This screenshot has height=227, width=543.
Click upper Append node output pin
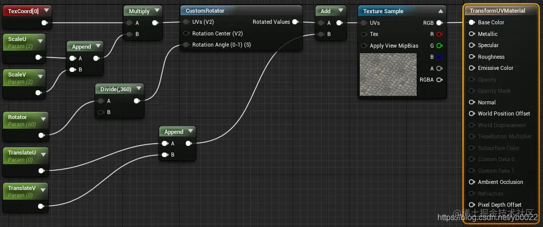pyautogui.click(x=96, y=58)
